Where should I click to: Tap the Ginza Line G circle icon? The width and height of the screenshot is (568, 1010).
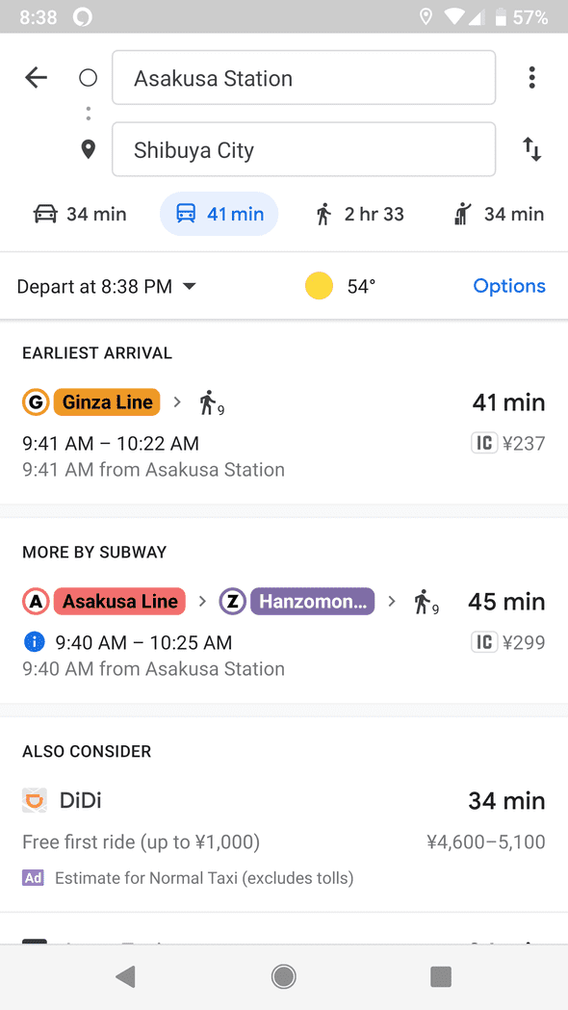(x=36, y=402)
